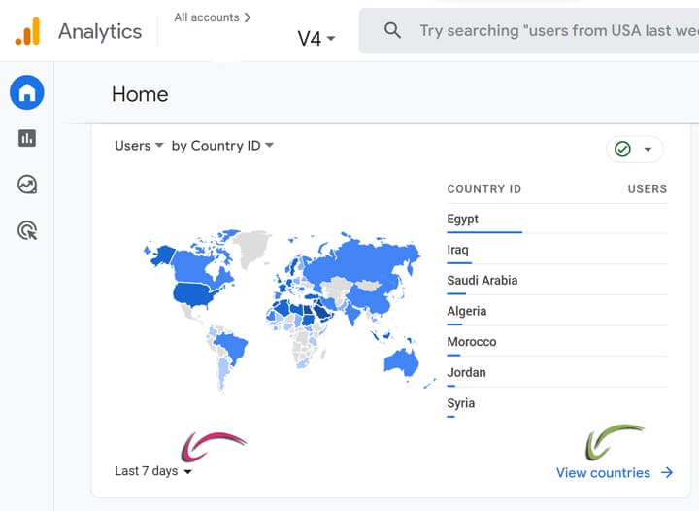Click the Iraq users bar
Image resolution: width=699 pixels, height=511 pixels.
(459, 263)
